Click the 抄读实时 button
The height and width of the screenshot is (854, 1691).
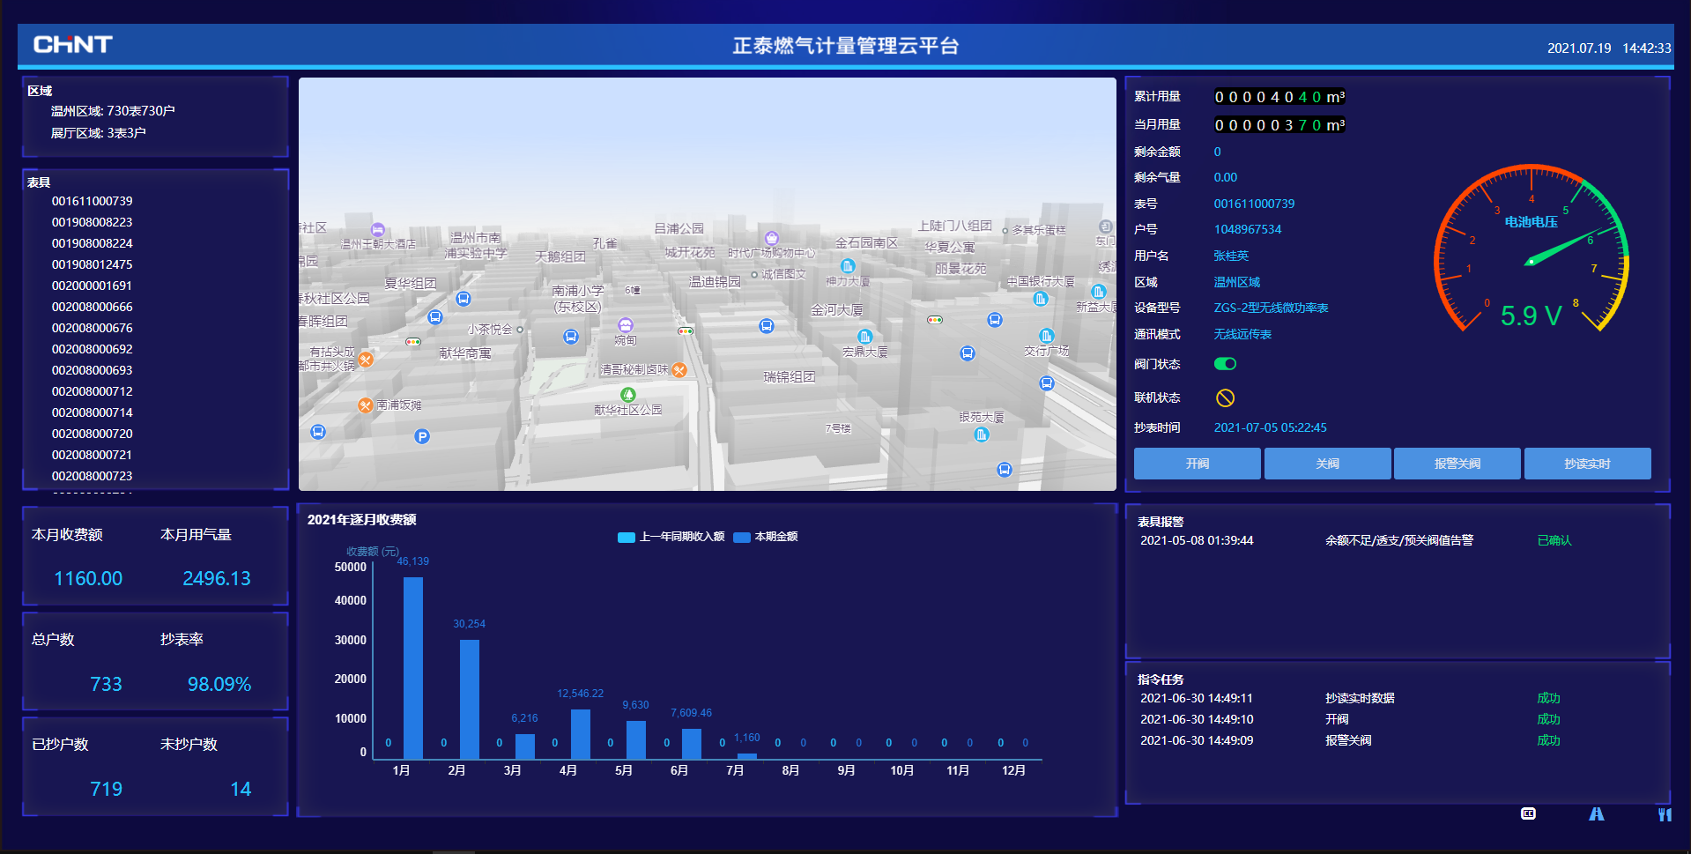[1587, 464]
